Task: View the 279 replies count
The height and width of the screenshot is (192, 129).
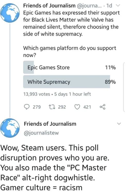Action: pos(37,107)
